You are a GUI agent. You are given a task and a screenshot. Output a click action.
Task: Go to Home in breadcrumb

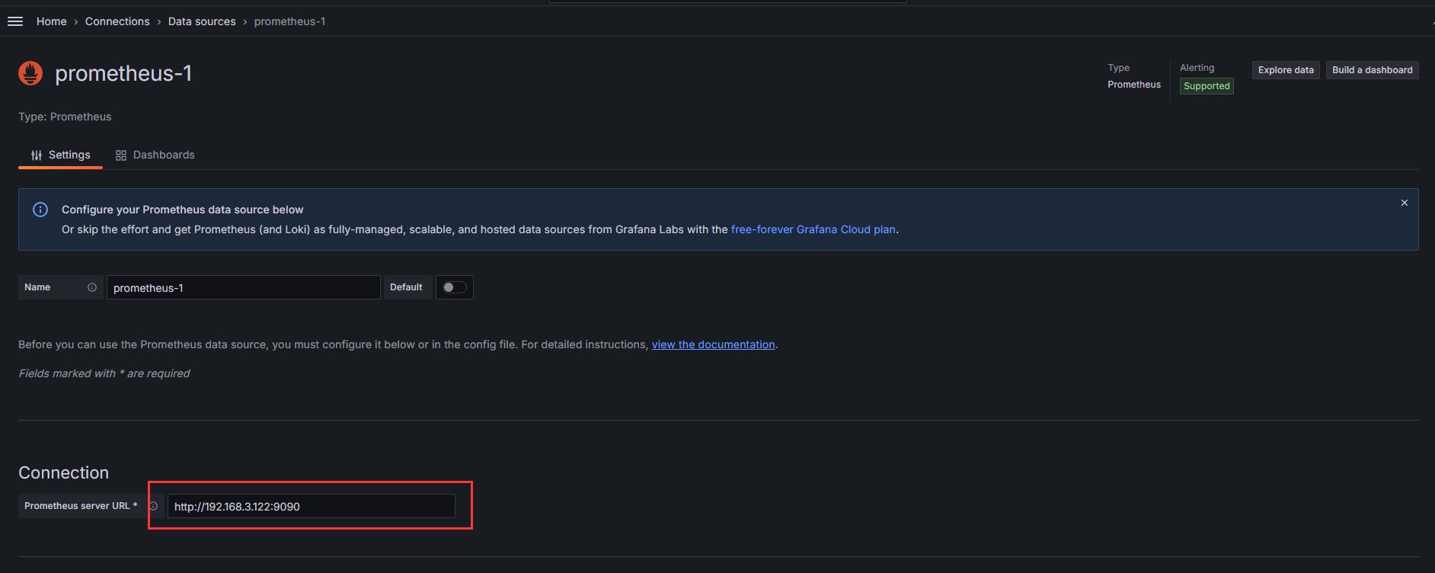pyautogui.click(x=51, y=21)
